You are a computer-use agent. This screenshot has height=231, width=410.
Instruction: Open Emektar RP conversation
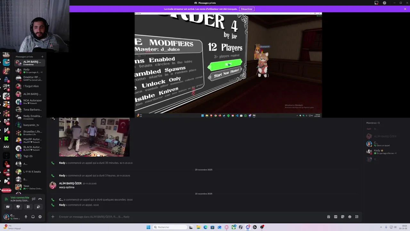coord(29,78)
